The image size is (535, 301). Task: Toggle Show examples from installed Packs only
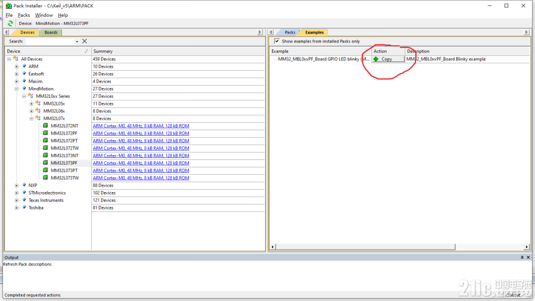(x=277, y=41)
